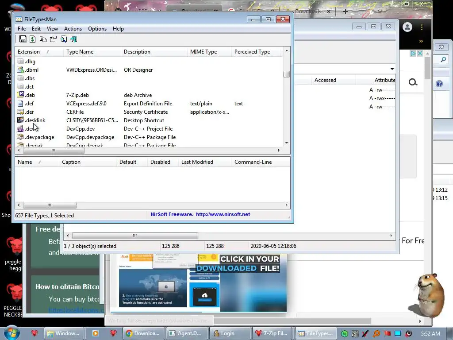Open Chrome three-dot menu

(422, 27)
